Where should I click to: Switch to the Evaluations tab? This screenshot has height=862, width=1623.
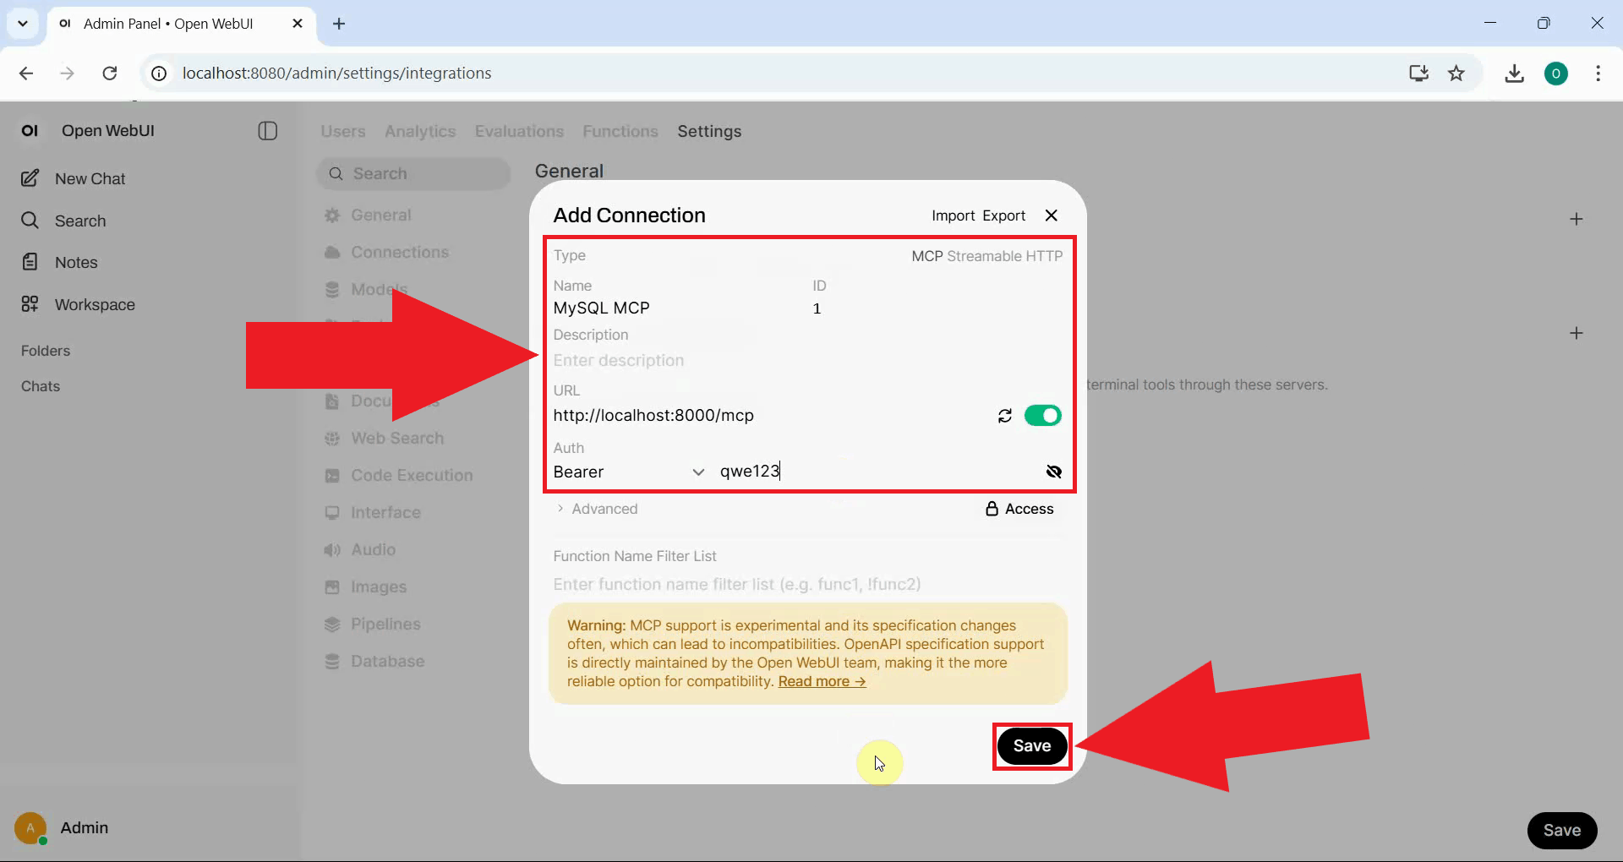click(x=519, y=131)
